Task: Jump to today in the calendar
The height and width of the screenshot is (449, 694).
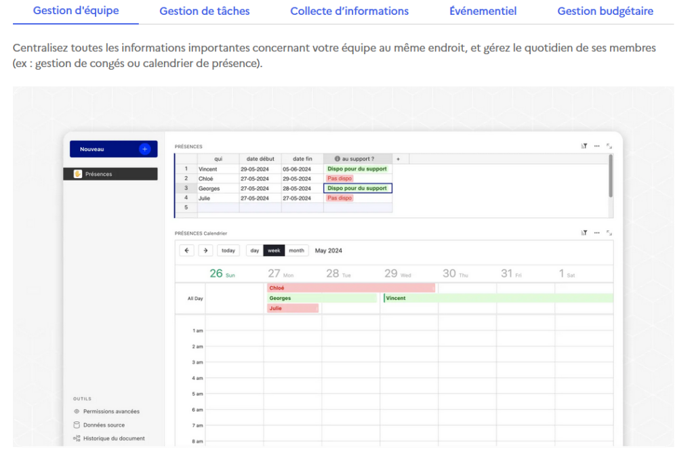Action: pos(228,251)
